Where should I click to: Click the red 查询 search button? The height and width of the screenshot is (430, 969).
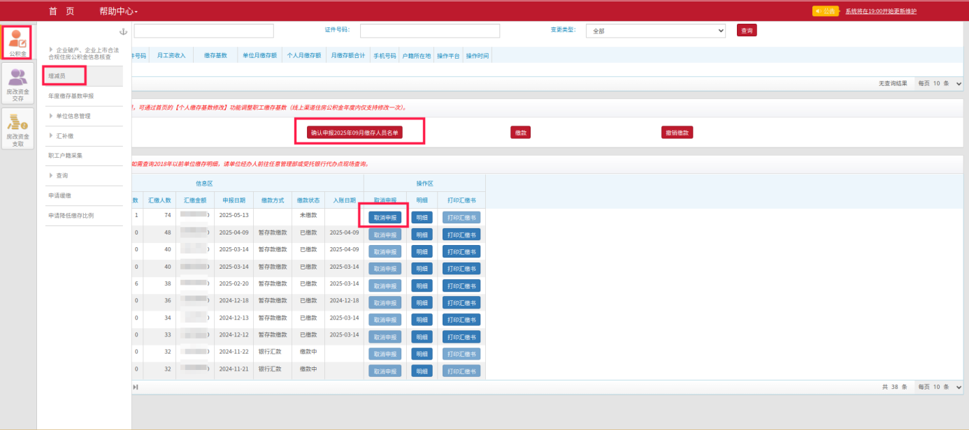[747, 31]
